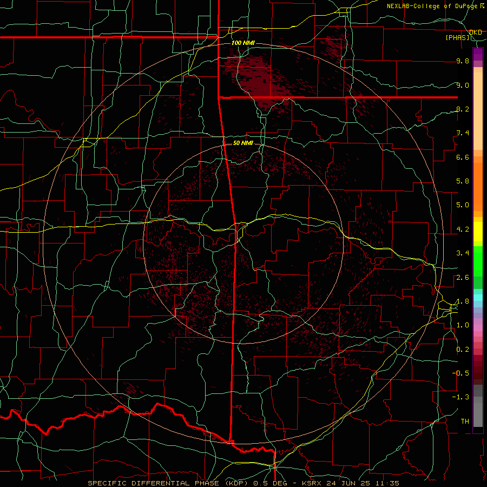
Task: Click the DKD product code label
Action: pyautogui.click(x=476, y=32)
